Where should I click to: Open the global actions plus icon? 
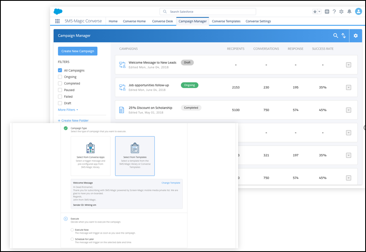click(327, 12)
